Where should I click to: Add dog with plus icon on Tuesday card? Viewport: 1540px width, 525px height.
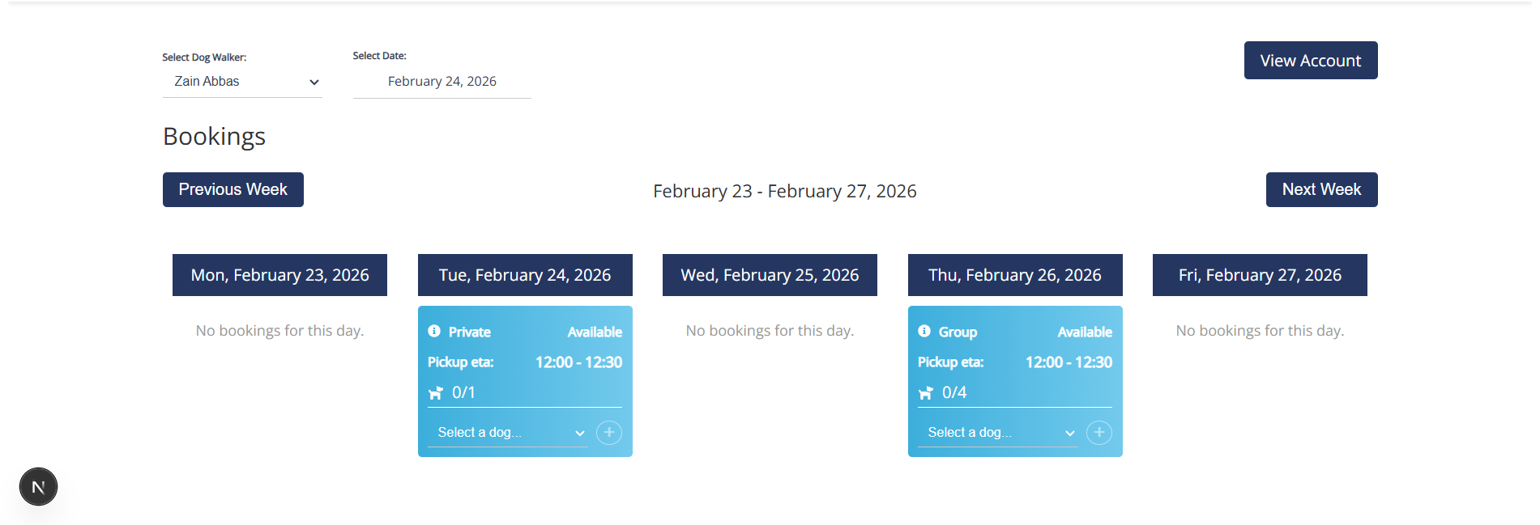click(x=609, y=433)
